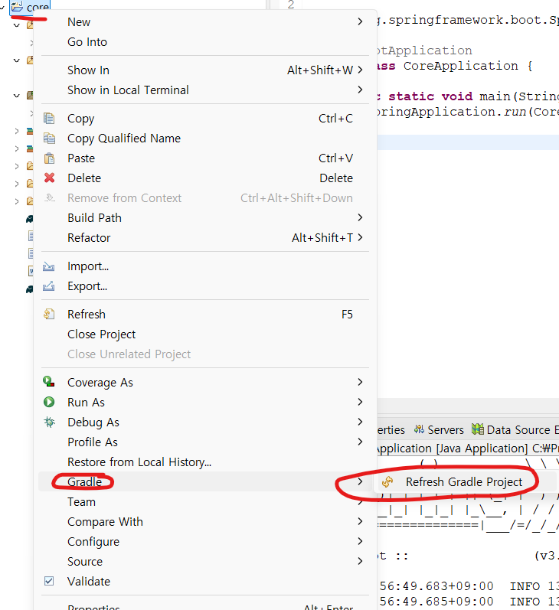Click CoreApplication class name in editor
559x610 pixels.
point(460,66)
